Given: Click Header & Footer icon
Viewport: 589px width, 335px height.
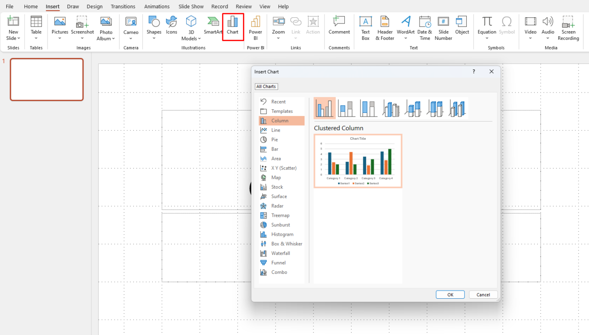Looking at the screenshot, I should click(385, 21).
